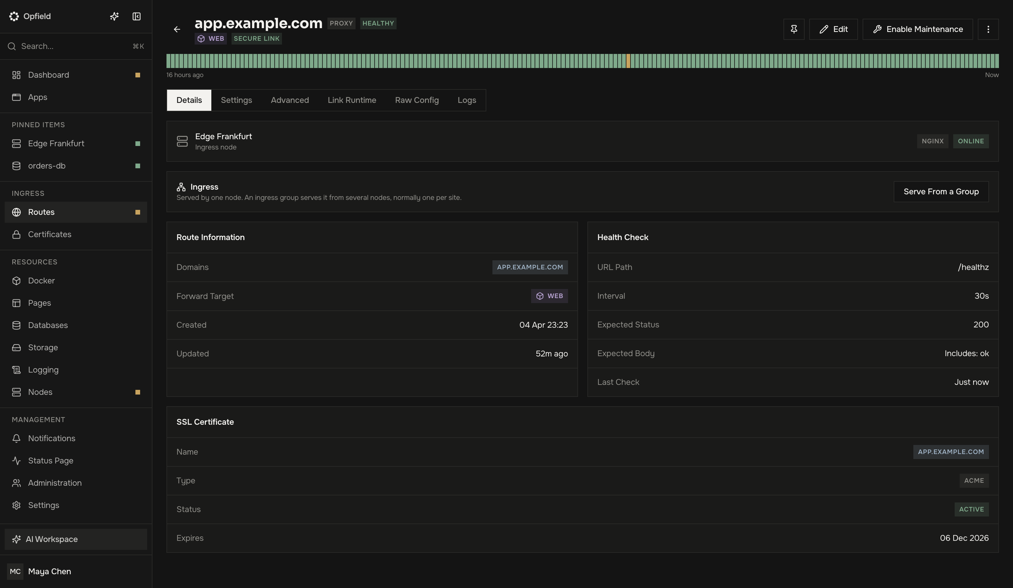The width and height of the screenshot is (1013, 588).
Task: Click the orange segment in uptime timeline
Action: coord(628,61)
